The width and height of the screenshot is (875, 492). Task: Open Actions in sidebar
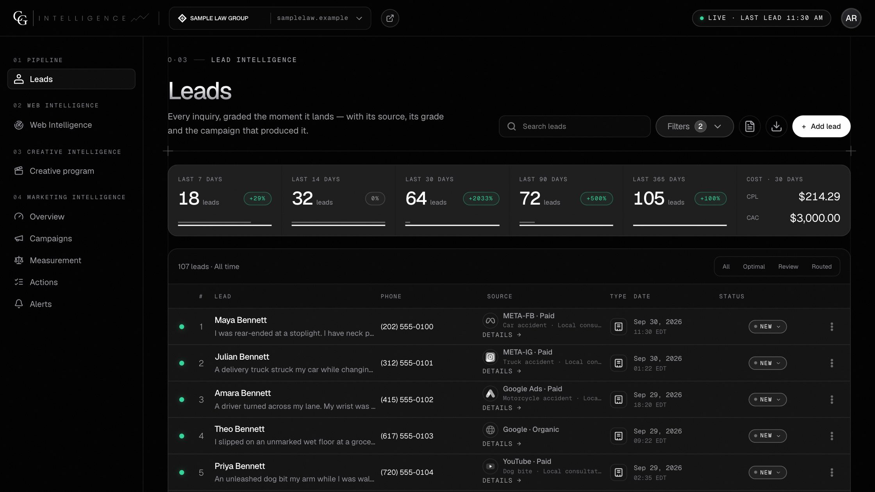[71, 282]
